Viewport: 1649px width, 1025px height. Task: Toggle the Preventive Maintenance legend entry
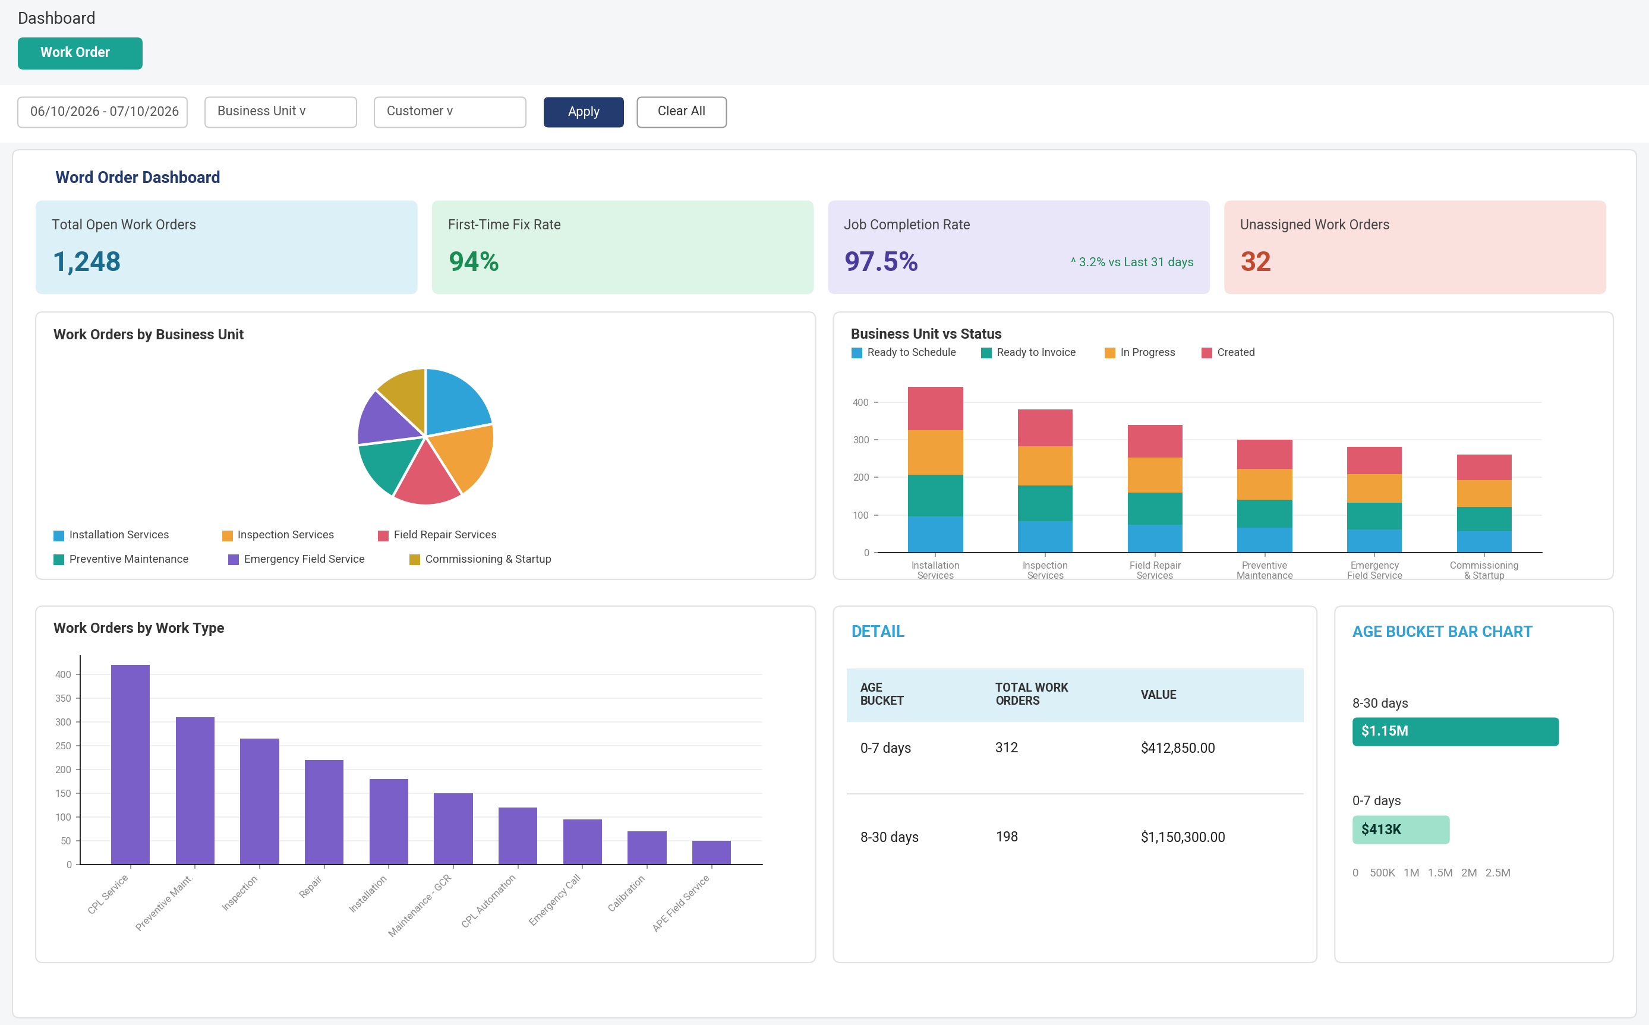tap(121, 559)
